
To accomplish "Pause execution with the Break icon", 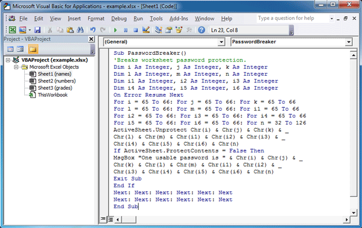I will (x=125, y=30).
